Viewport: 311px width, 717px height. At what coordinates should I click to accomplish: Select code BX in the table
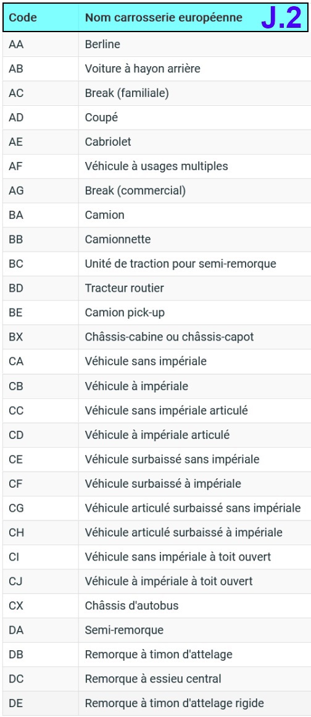15,337
